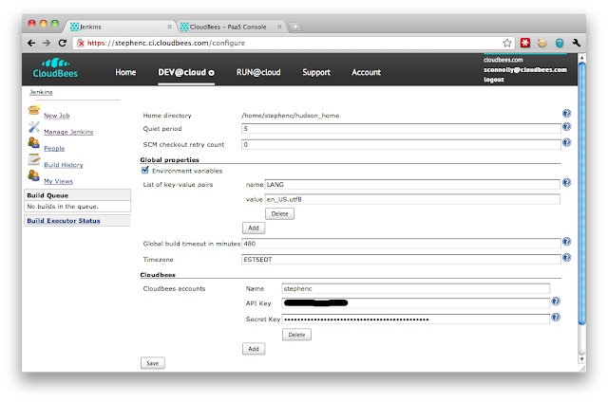Viewport: 608px width, 402px height.
Task: Open the browser wrench settings menu
Action: pyautogui.click(x=576, y=44)
